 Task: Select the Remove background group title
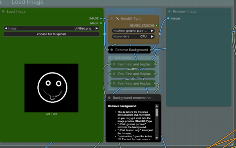pyautogui.click(x=134, y=10)
